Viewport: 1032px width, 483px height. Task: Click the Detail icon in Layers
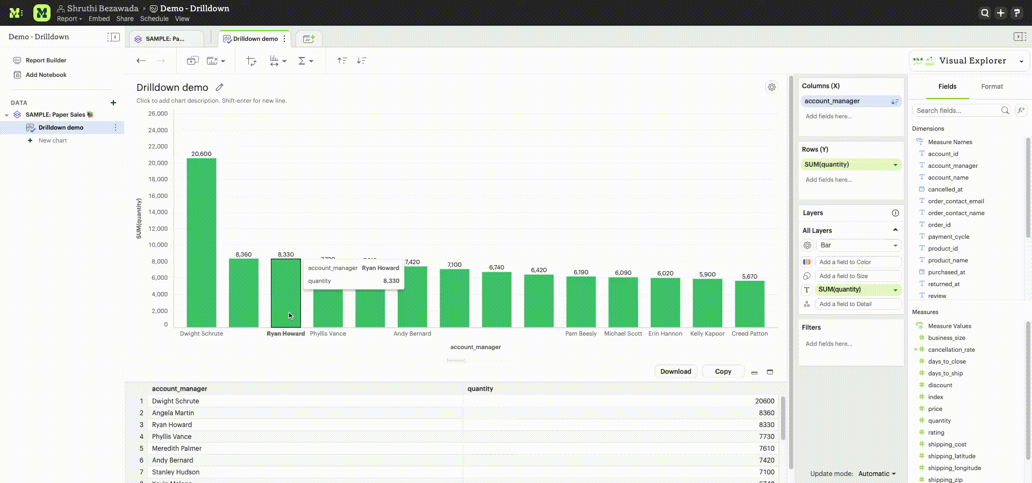click(x=807, y=304)
